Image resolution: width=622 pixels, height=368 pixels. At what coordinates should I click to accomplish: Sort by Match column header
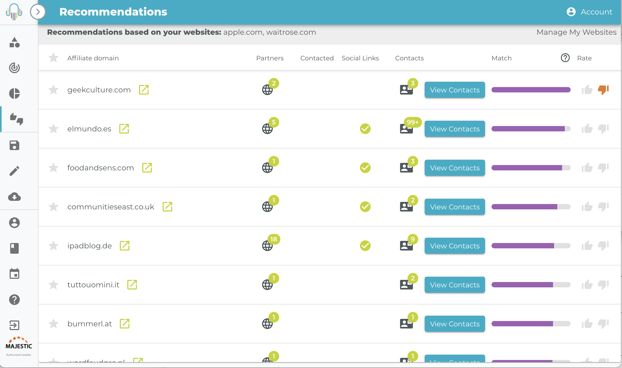pos(501,58)
